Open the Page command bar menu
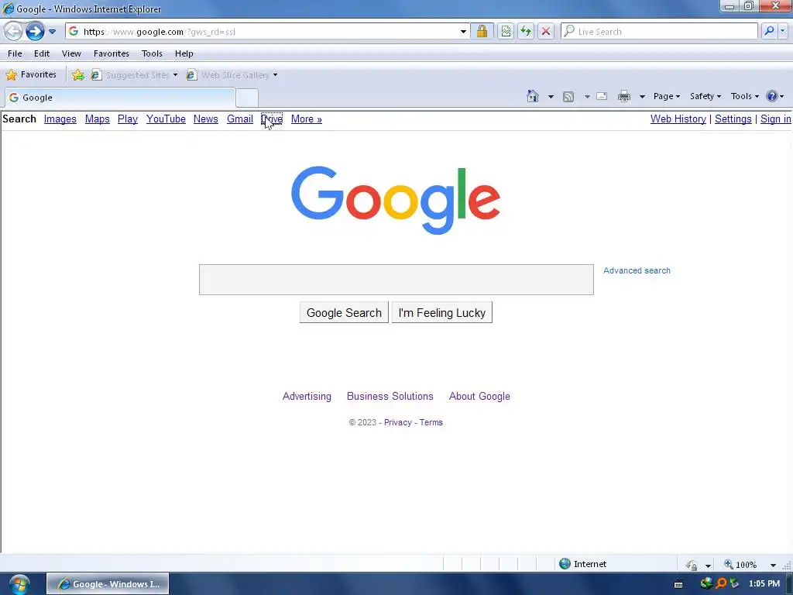Screen dimensions: 793x595 (x=667, y=96)
